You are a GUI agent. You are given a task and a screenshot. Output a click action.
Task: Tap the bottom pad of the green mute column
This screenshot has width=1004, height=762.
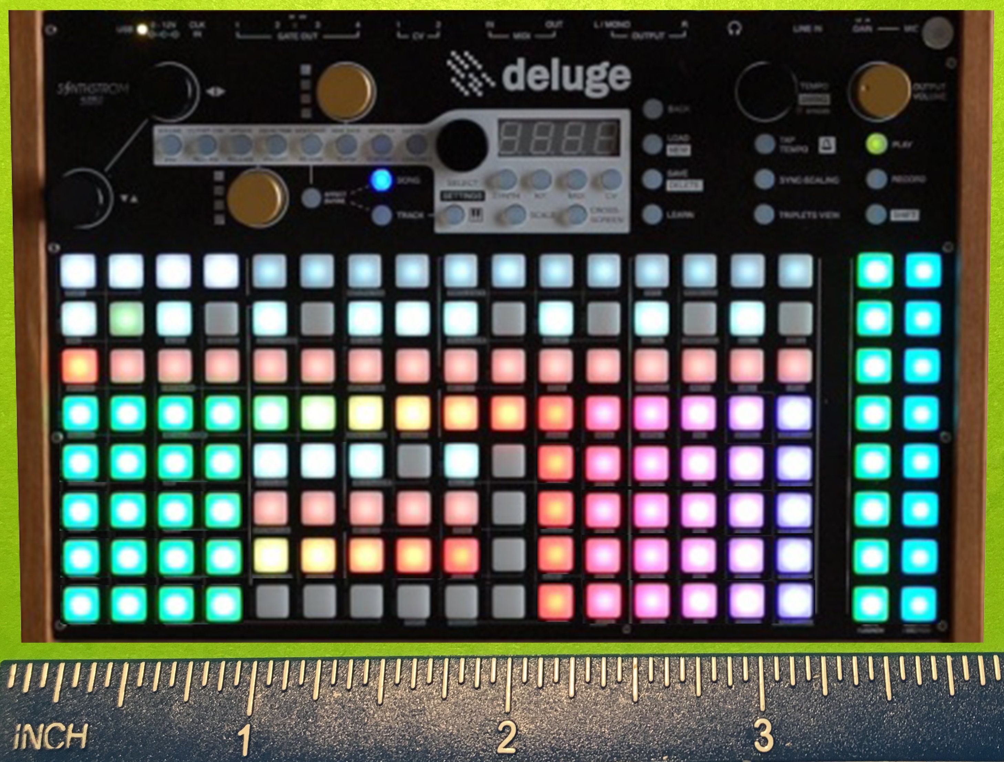point(870,605)
